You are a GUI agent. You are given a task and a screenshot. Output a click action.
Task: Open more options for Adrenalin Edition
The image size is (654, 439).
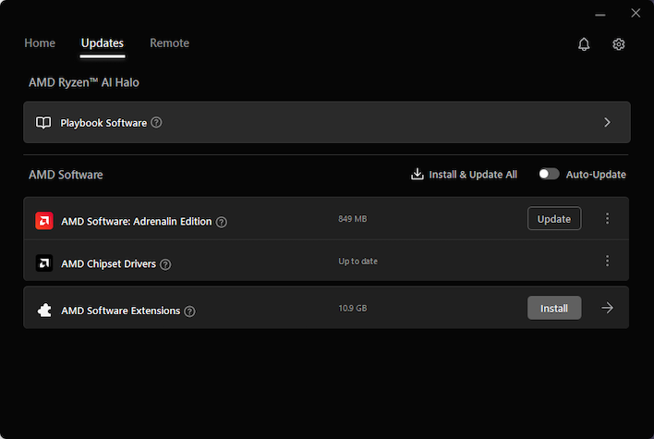tap(607, 218)
